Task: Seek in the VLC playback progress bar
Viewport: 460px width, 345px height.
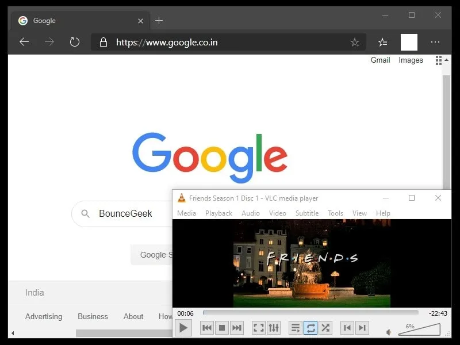Action: (310, 313)
